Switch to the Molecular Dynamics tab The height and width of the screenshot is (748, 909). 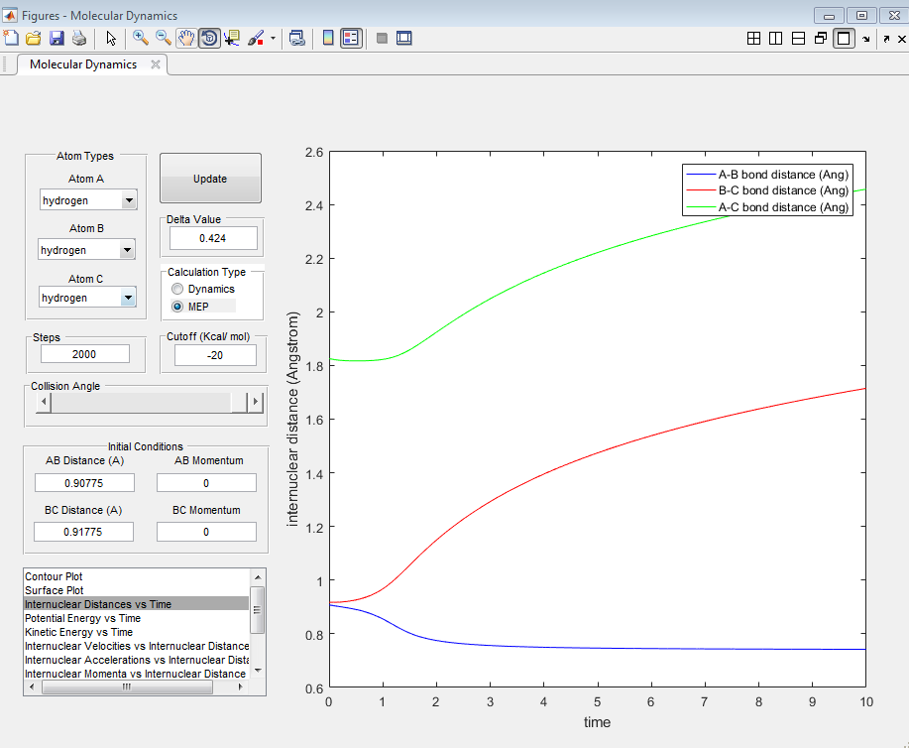click(83, 64)
